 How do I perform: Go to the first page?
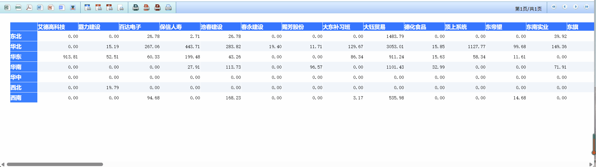point(554,7)
